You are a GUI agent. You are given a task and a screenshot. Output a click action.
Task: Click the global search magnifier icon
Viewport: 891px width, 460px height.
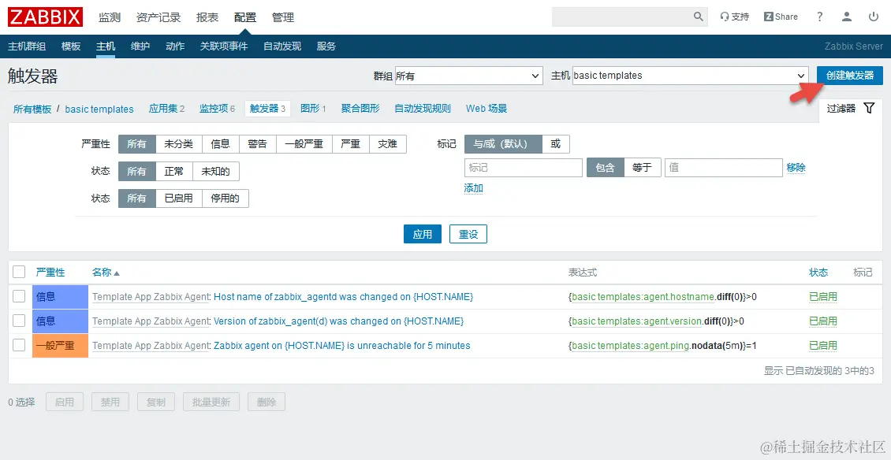tap(697, 16)
